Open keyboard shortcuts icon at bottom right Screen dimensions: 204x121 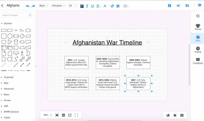[182, 115]
